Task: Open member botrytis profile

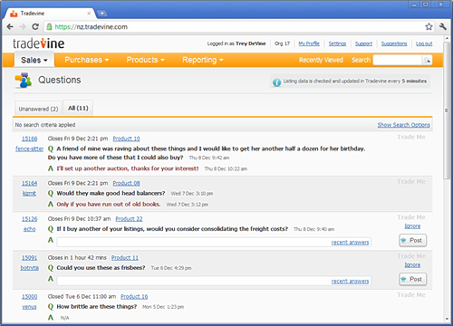Action: (29, 268)
